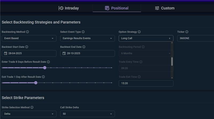Show info for Option Strategy
This screenshot has width=214, height=119.
pos(139,32)
